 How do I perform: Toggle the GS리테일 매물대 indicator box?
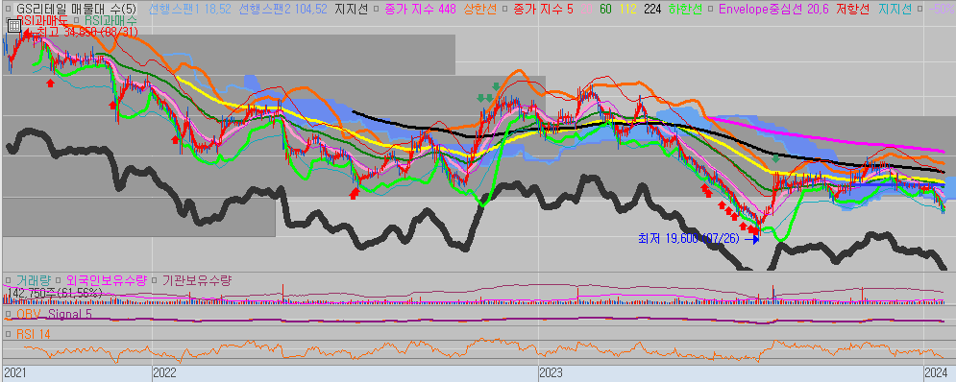click(9, 9)
